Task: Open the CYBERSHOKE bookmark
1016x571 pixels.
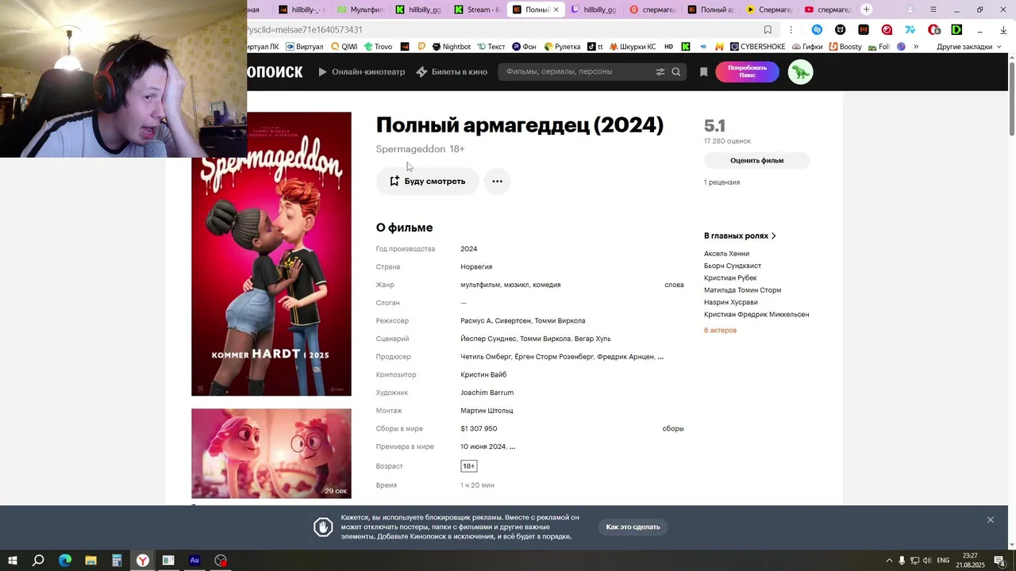Action: coord(757,47)
